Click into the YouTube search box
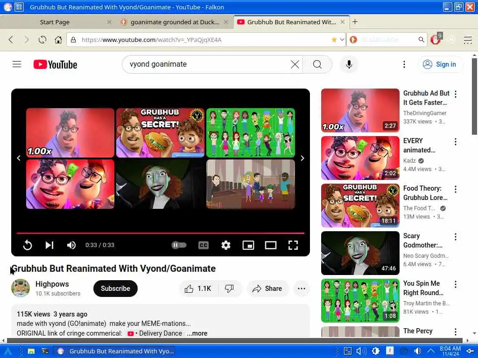The image size is (478, 358). tap(207, 64)
